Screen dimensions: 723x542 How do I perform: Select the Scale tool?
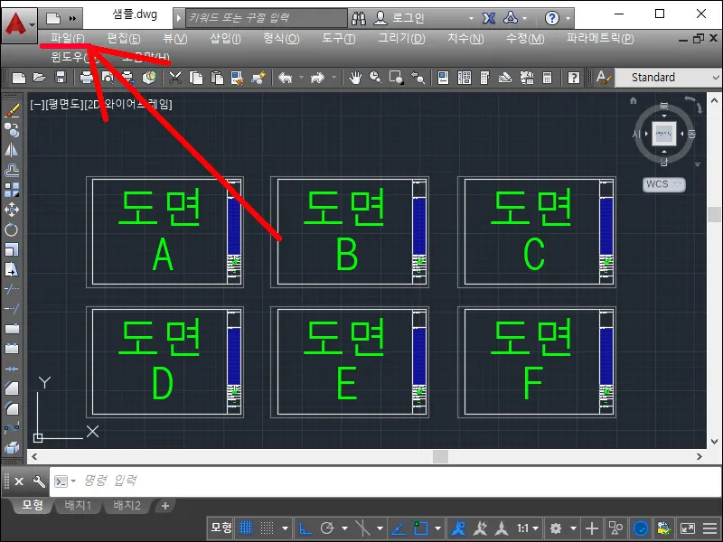12,249
